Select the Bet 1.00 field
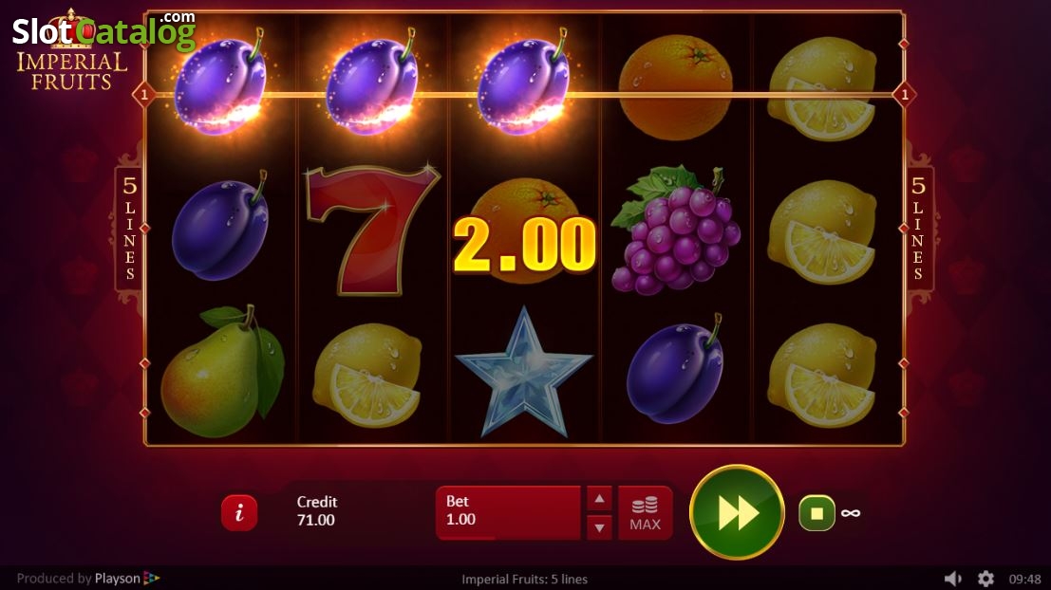 pos(508,512)
